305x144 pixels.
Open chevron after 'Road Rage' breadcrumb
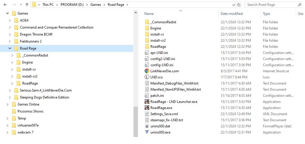127,5
